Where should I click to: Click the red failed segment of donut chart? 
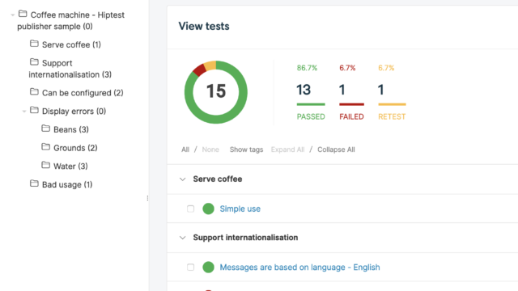200,70
